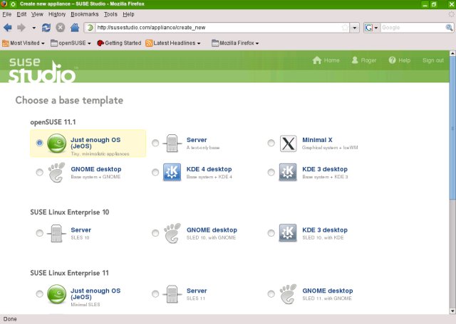Select the SLES 10 Server radio button
Image resolution: width=456 pixels, height=324 pixels.
[x=40, y=233]
